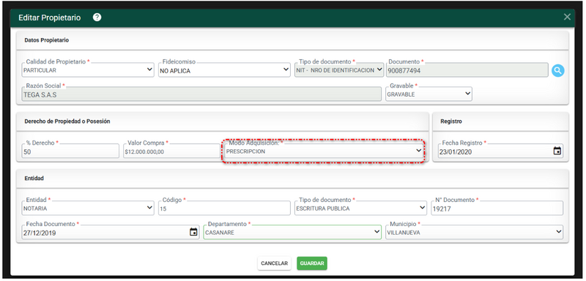Focus the Documento field 900877494
The image size is (586, 281).
pyautogui.click(x=467, y=70)
